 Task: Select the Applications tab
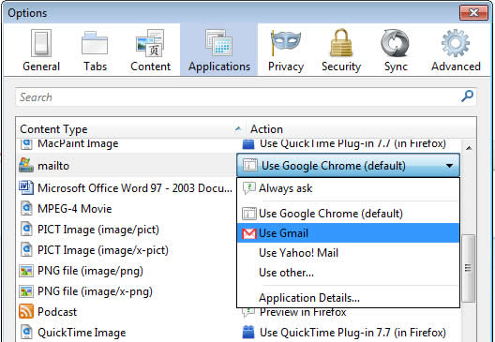click(x=219, y=50)
